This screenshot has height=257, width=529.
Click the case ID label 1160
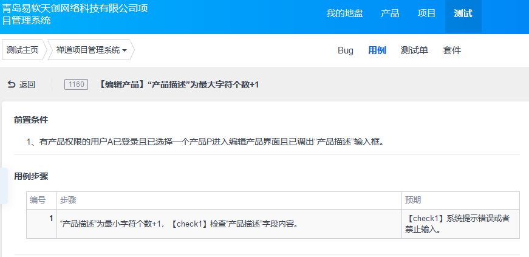click(x=77, y=84)
